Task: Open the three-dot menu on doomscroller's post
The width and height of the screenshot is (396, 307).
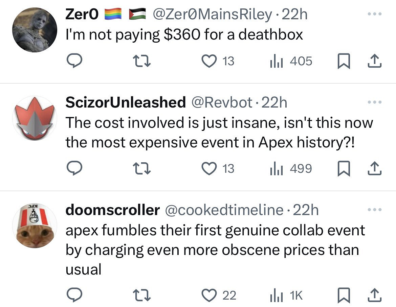Action: (374, 210)
